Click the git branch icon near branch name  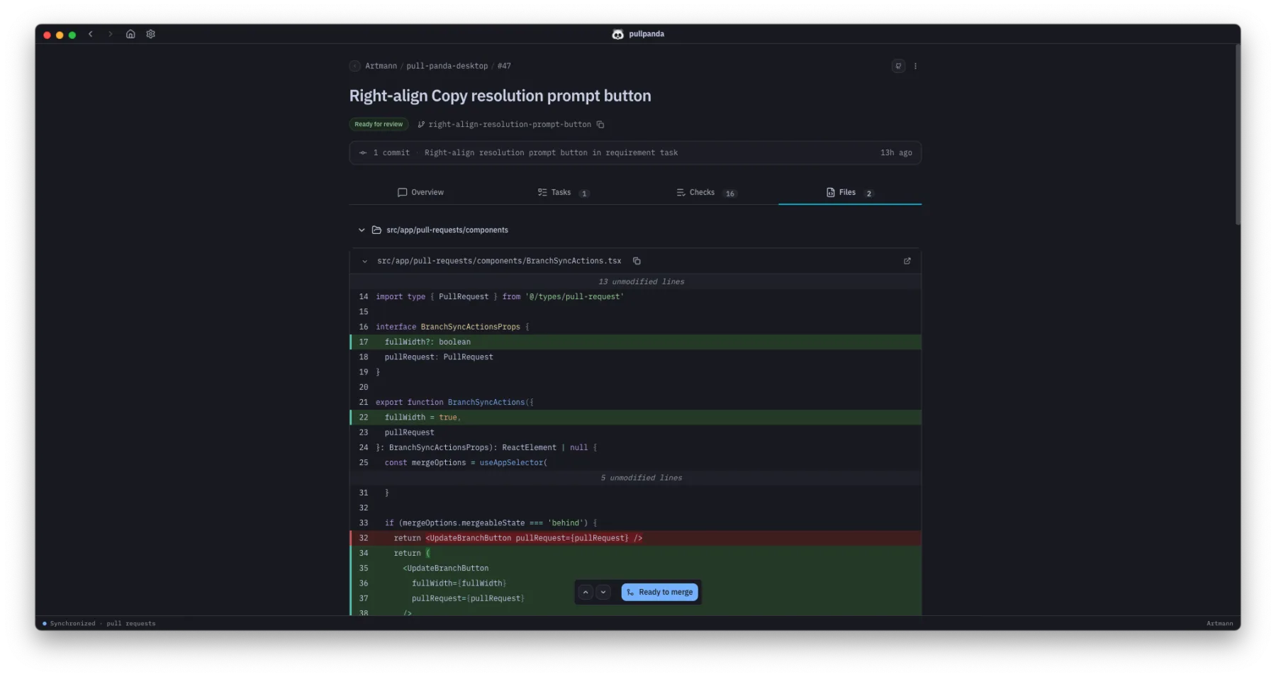pyautogui.click(x=421, y=125)
